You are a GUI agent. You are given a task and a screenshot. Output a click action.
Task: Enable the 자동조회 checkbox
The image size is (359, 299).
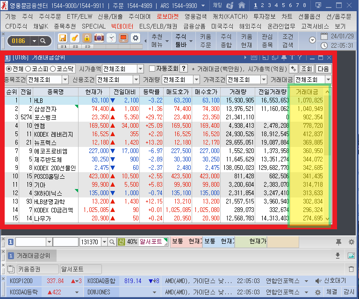coord(152,69)
